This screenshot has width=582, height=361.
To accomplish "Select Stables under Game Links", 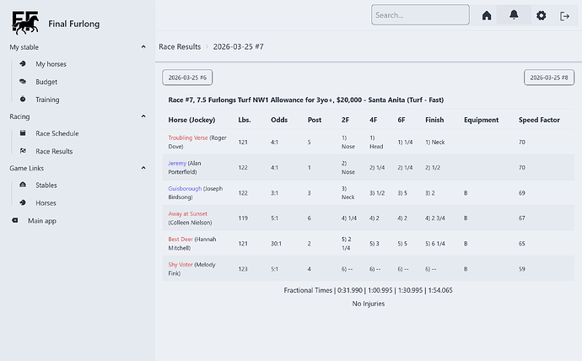I will pos(46,185).
